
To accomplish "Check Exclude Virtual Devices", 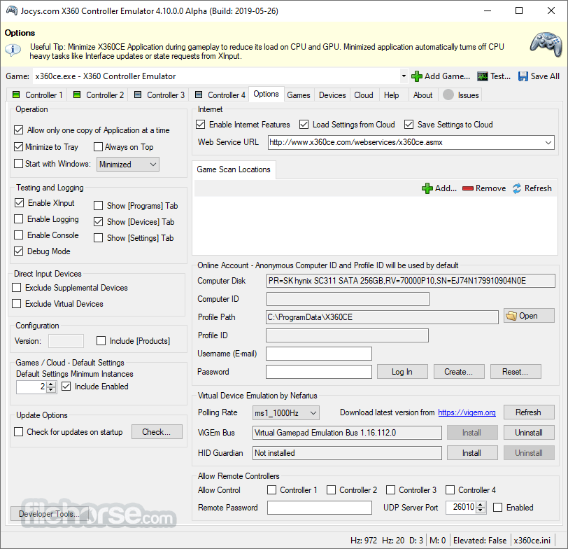I will [16, 303].
